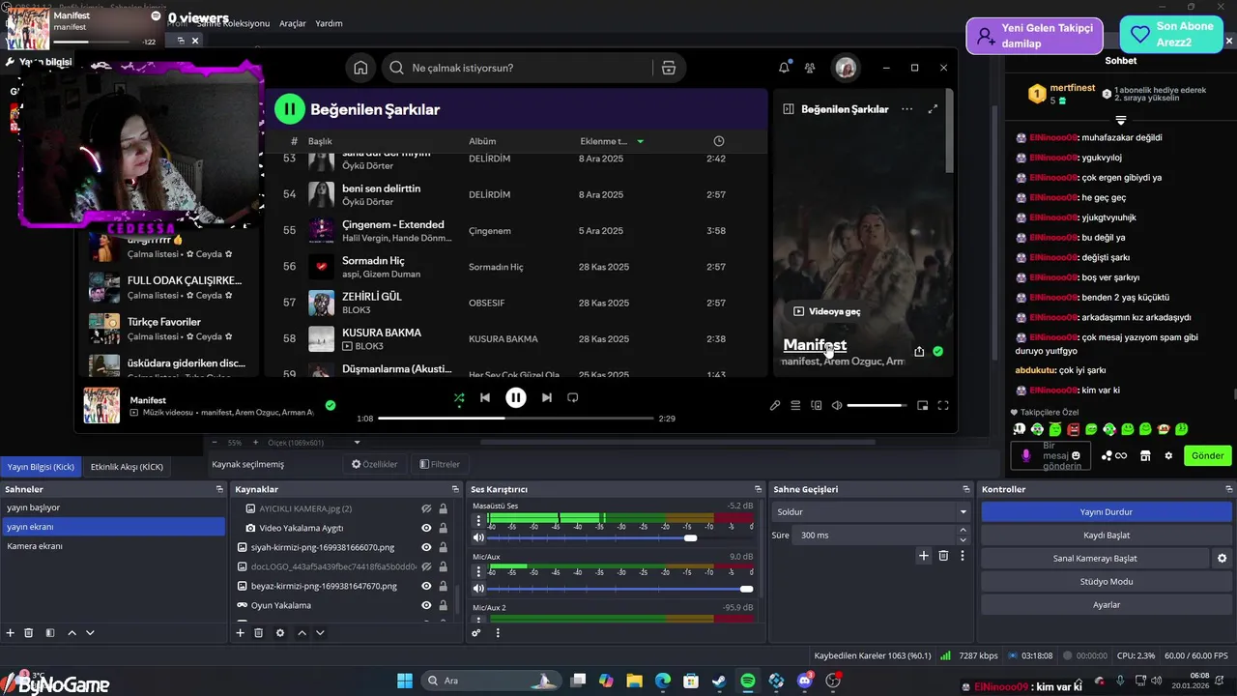Click Kaydı Başlat button
This screenshot has height=696, width=1237.
1107,535
